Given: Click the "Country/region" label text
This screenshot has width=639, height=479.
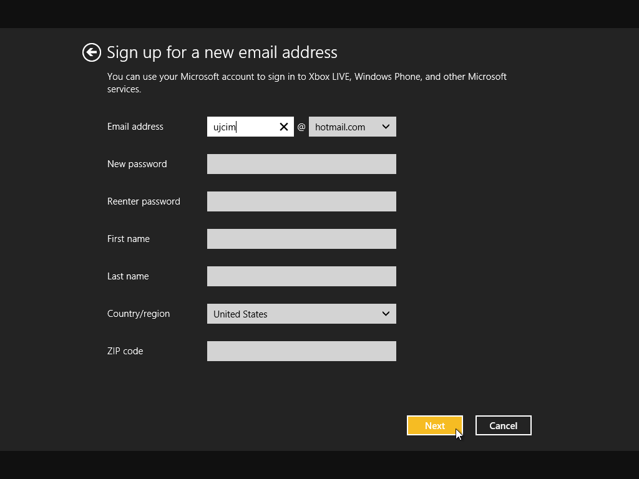Looking at the screenshot, I should [x=139, y=314].
